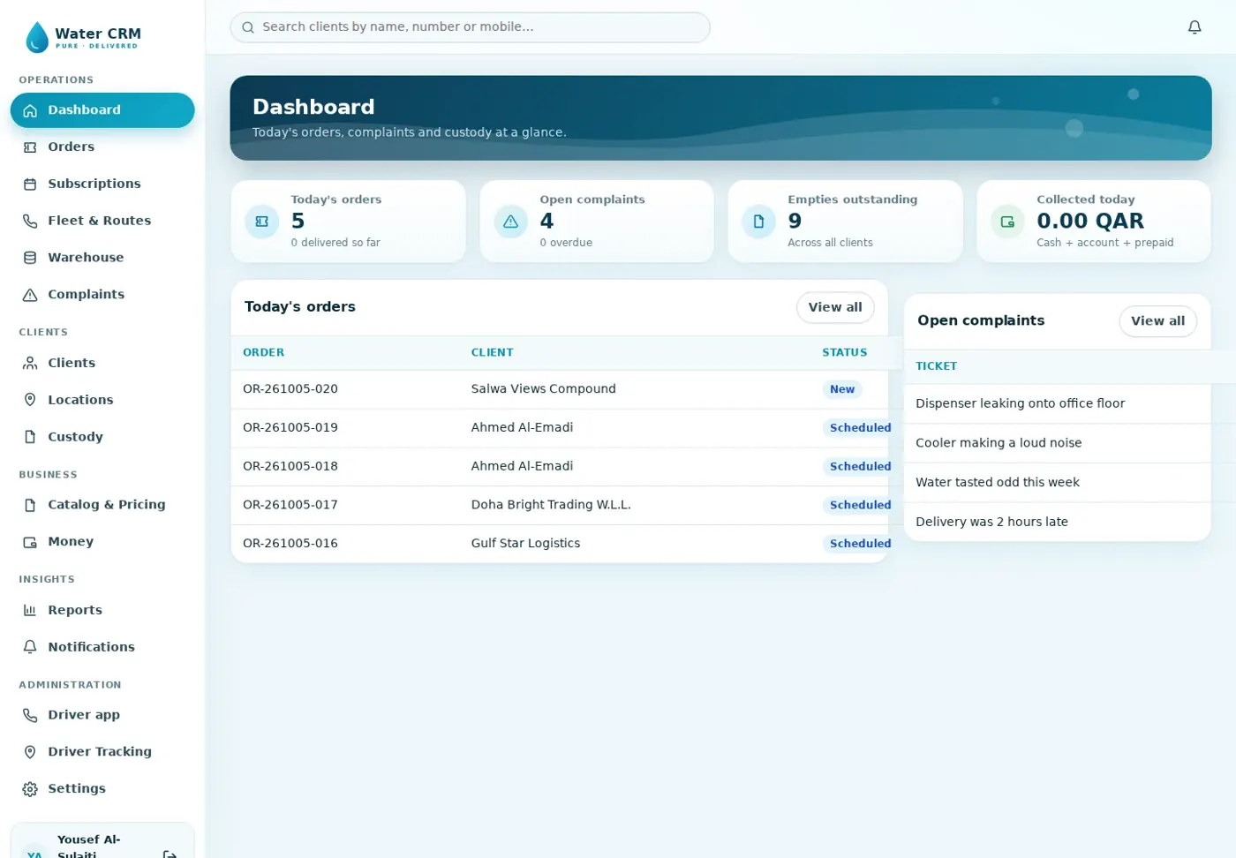Select order OR-261005-017
Image resolution: width=1236 pixels, height=858 pixels.
click(290, 505)
